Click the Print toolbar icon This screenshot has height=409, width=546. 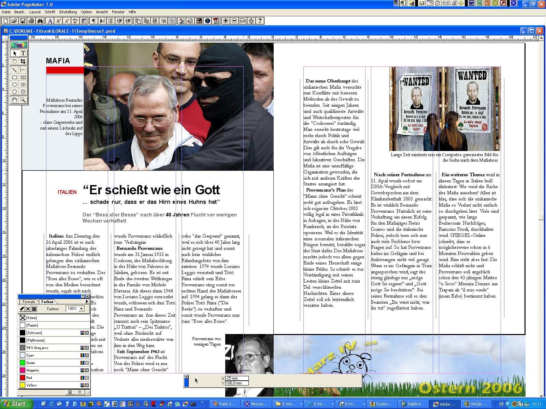click(x=31, y=21)
